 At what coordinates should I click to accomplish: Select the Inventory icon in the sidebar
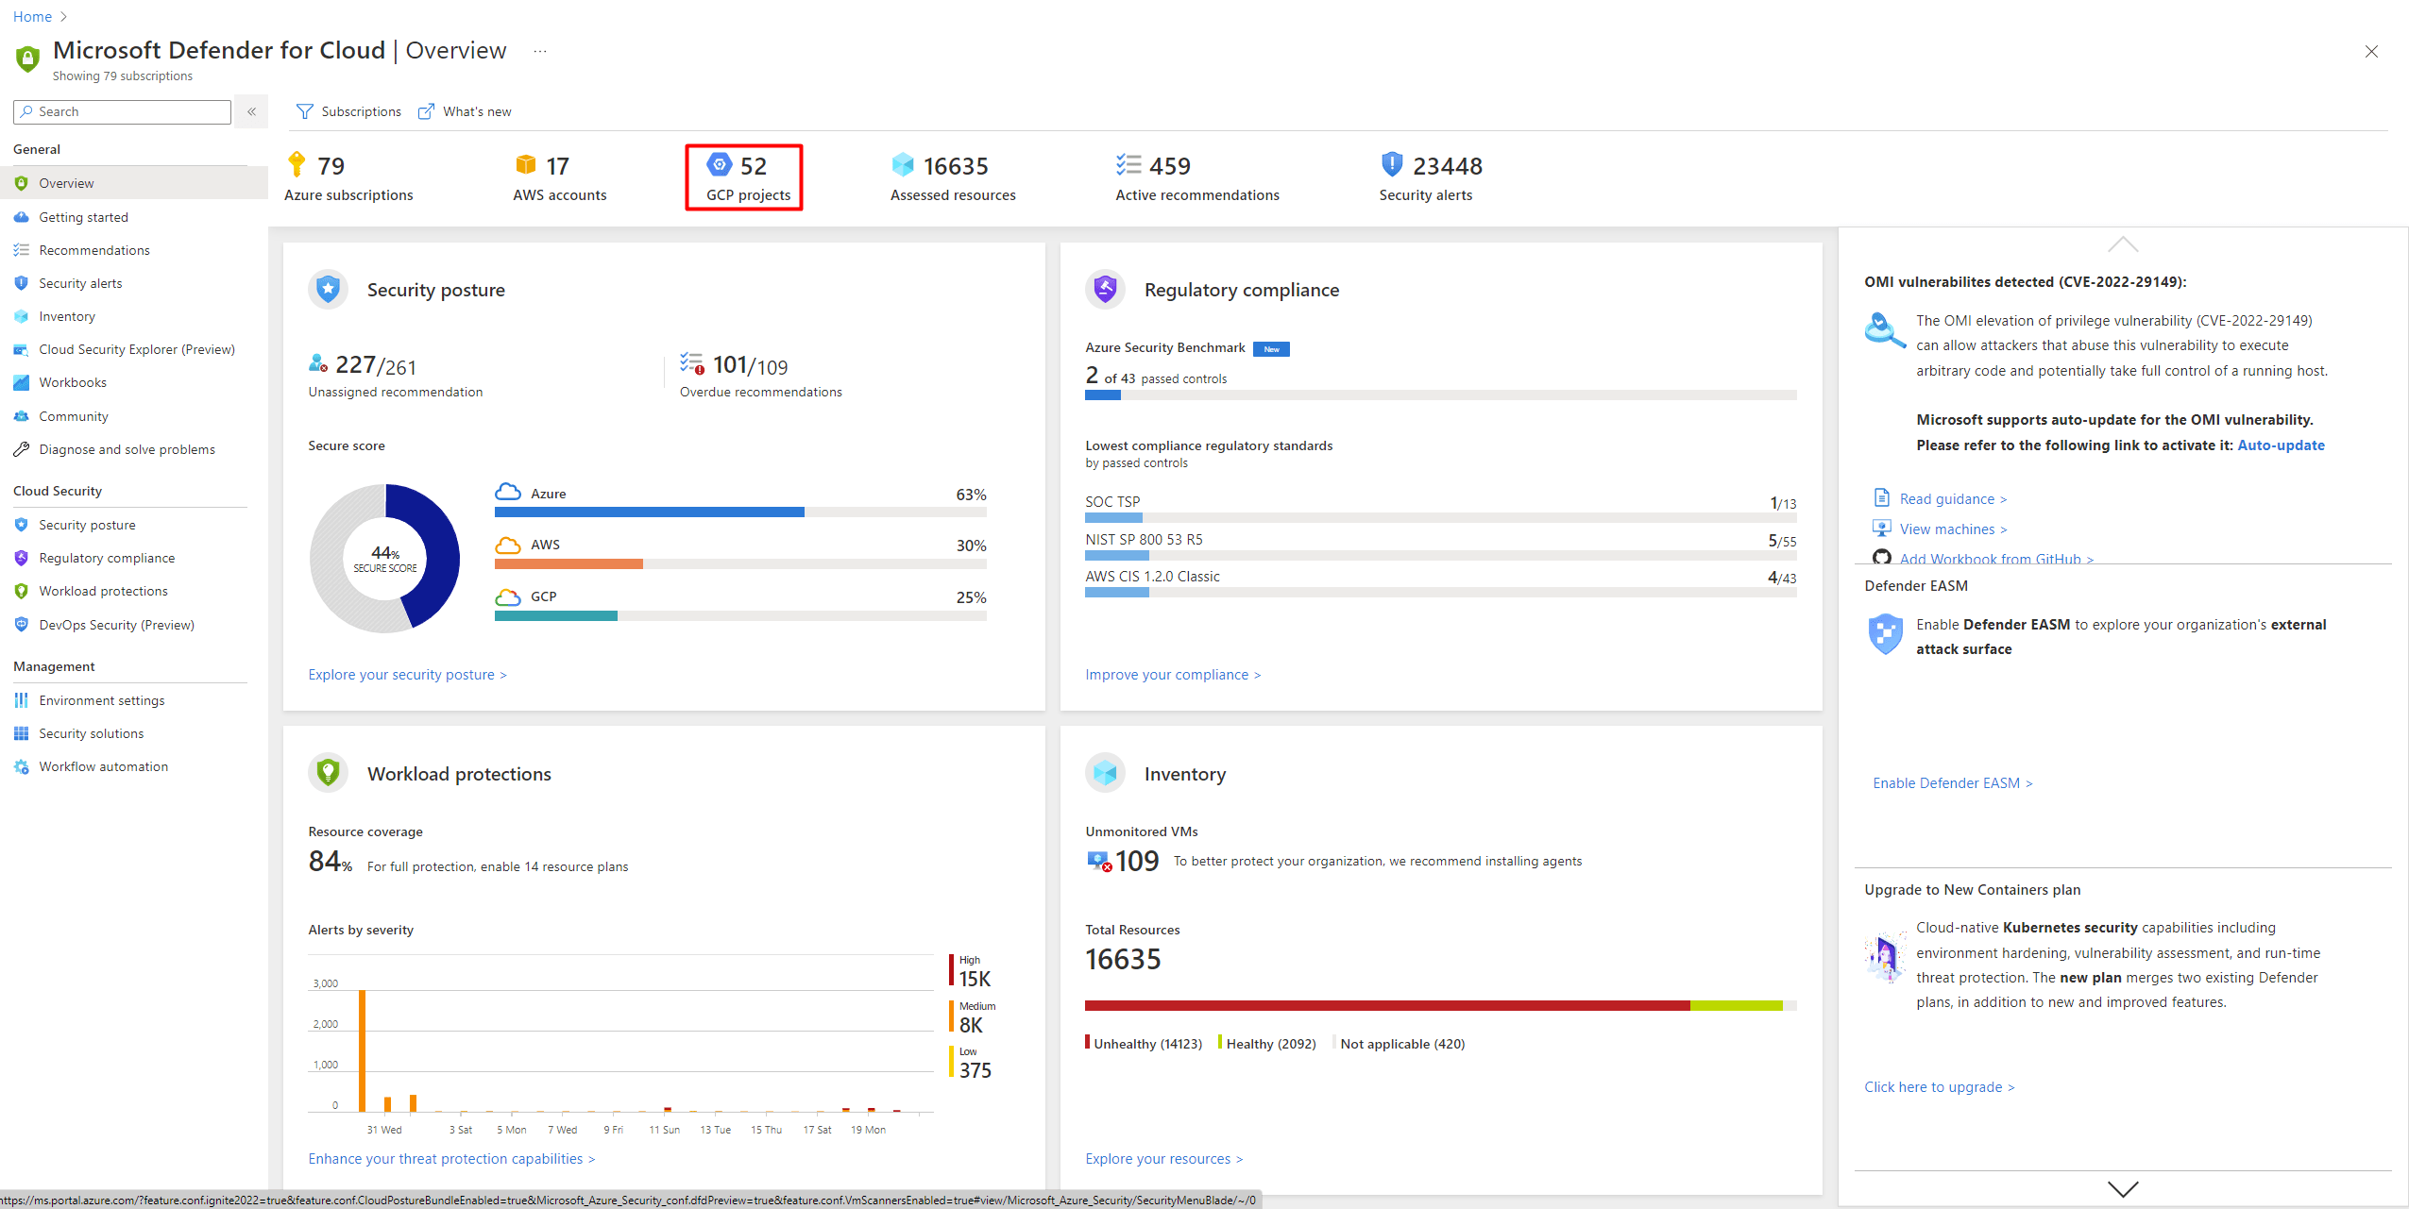[22, 316]
